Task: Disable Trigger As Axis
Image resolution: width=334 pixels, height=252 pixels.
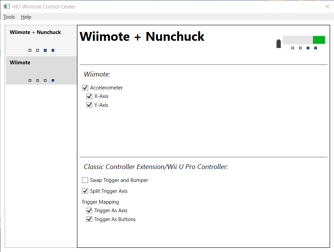Action: [89, 210]
